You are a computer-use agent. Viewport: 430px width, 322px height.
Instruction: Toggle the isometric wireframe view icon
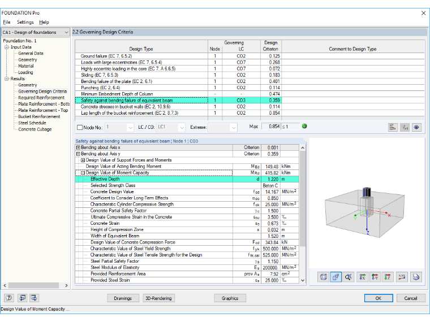[x=324, y=277]
